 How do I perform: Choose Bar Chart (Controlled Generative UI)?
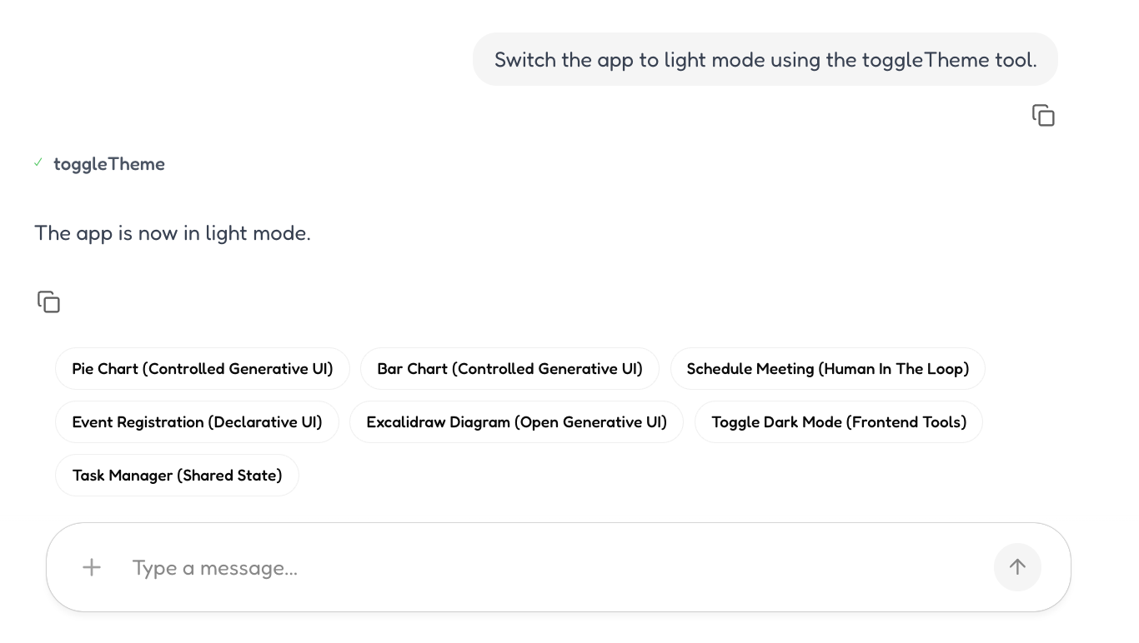[509, 369]
